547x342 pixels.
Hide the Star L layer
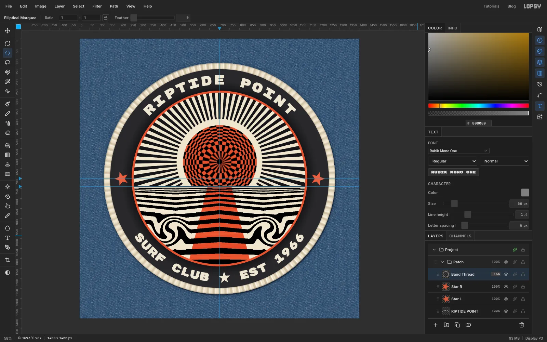tap(506, 299)
